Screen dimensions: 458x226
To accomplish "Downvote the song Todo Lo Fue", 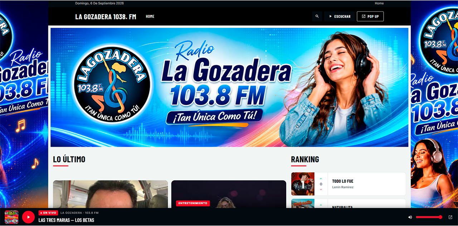I will point(321,190).
